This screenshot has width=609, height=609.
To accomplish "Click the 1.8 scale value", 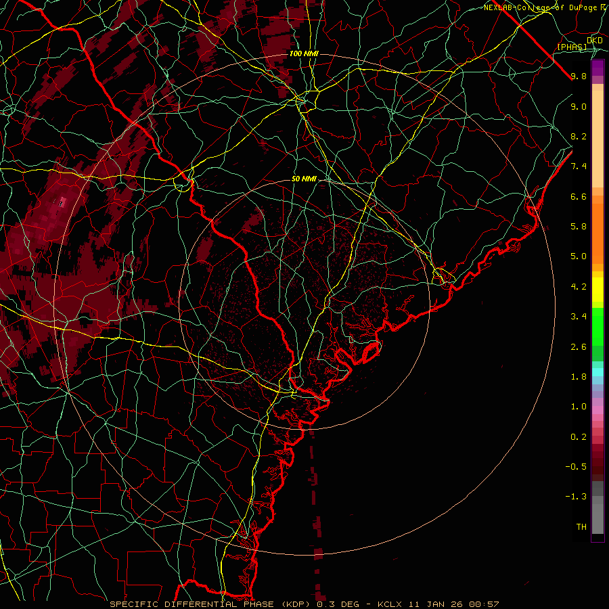I will (579, 377).
